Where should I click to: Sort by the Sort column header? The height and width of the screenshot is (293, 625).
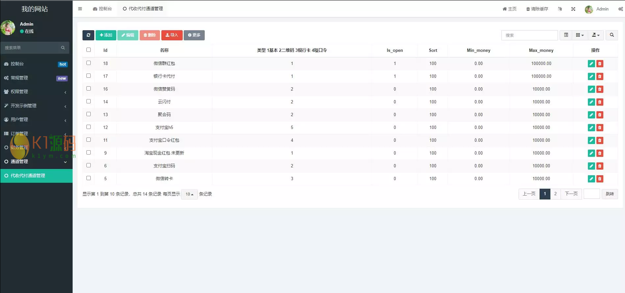(433, 50)
